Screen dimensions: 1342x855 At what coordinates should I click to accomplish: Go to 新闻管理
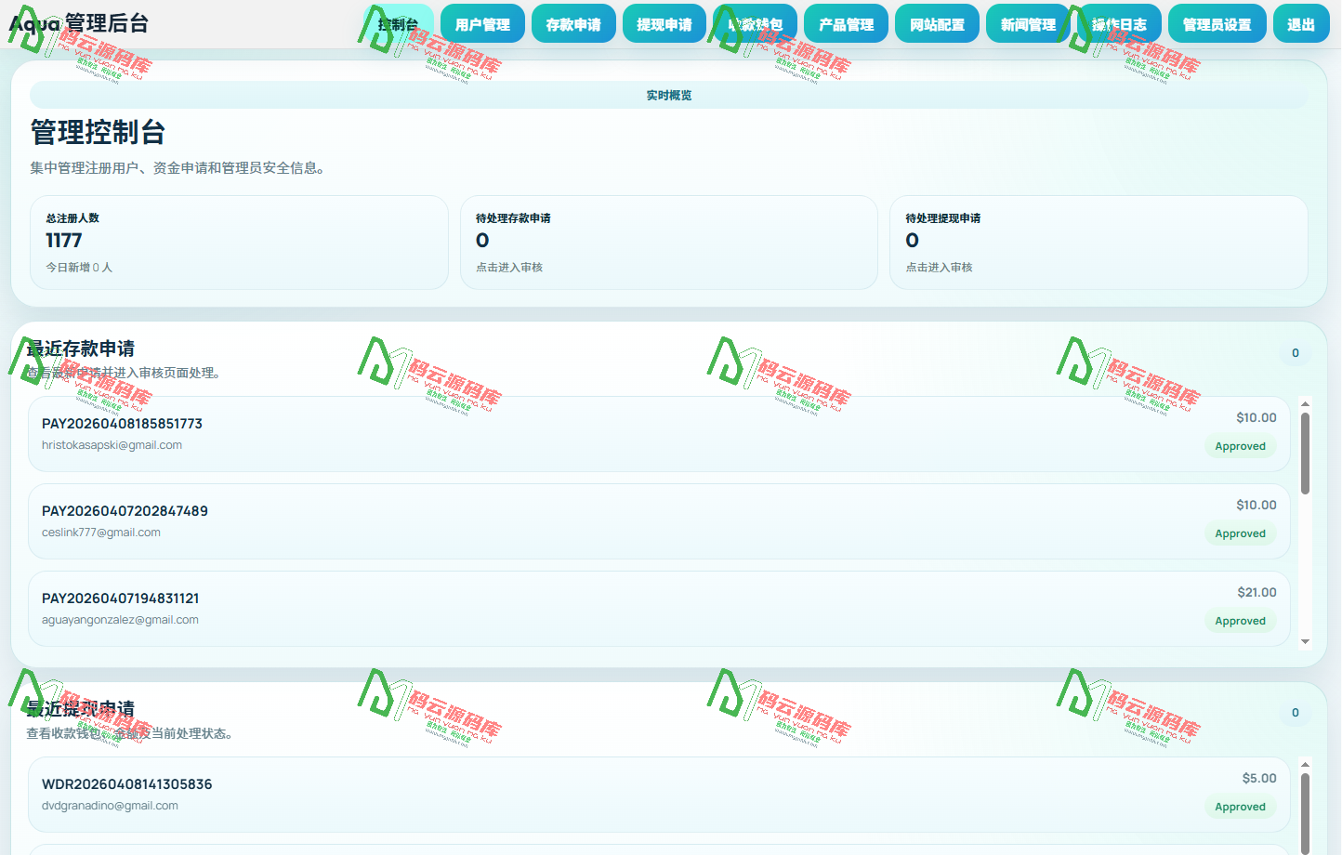1028,24
